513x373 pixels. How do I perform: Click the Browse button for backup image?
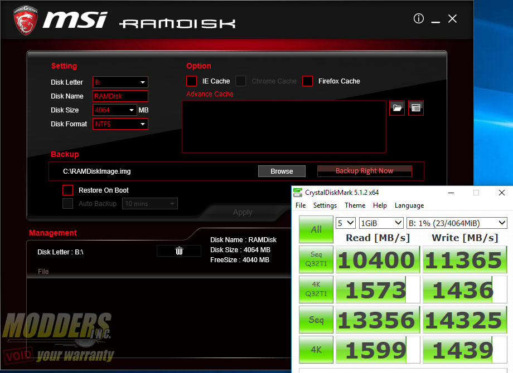282,171
